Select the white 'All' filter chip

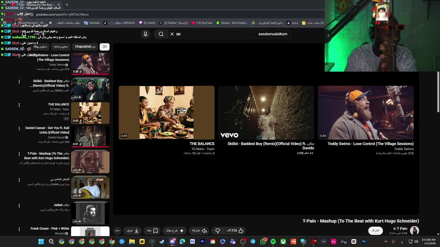pyautogui.click(x=104, y=47)
